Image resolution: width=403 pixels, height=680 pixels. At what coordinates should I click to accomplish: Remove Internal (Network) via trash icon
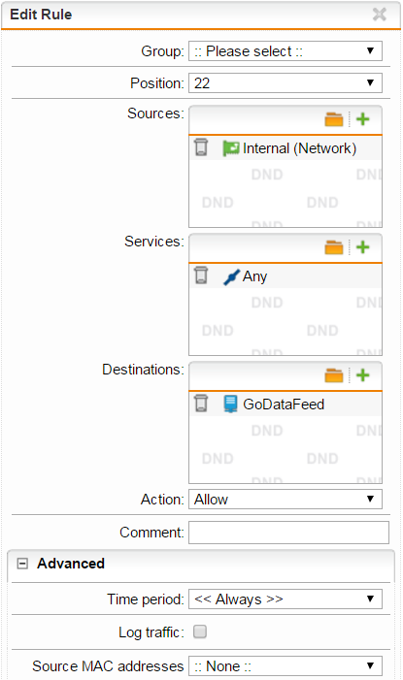click(x=201, y=147)
